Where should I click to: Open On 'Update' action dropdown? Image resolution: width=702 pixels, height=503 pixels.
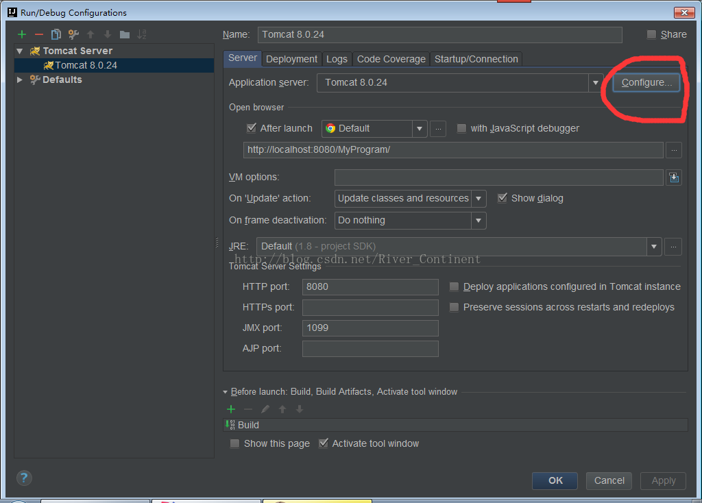tap(479, 198)
